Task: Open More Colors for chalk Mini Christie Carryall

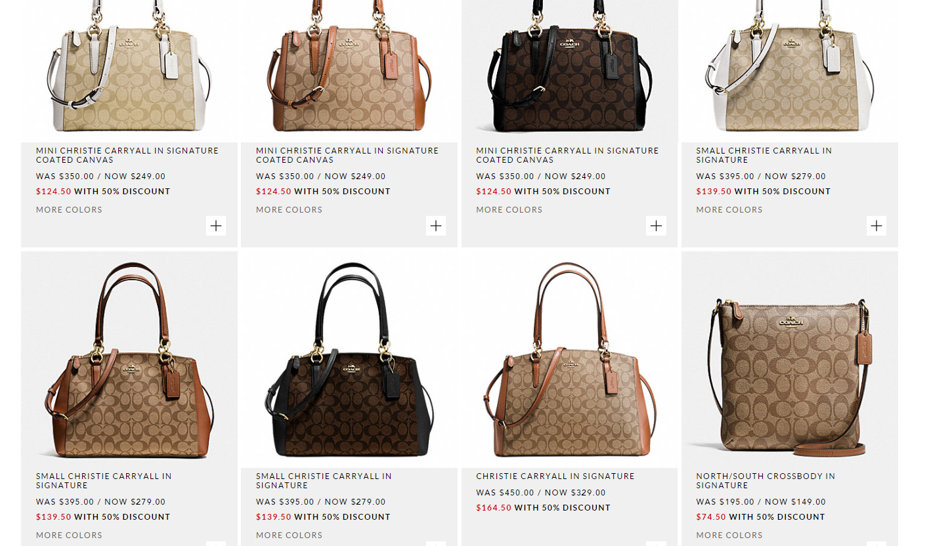Action: click(x=69, y=210)
